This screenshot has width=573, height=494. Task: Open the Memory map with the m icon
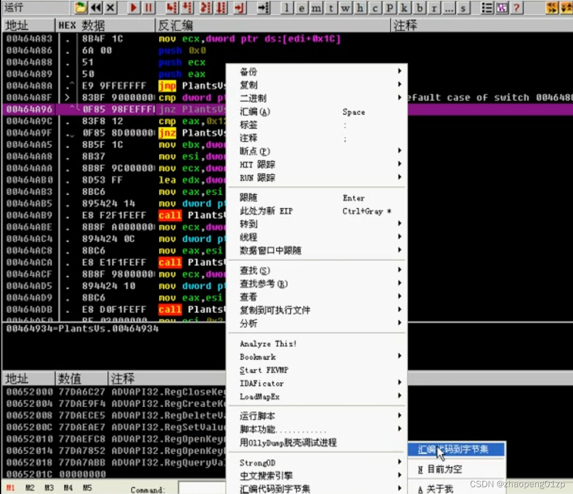317,7
